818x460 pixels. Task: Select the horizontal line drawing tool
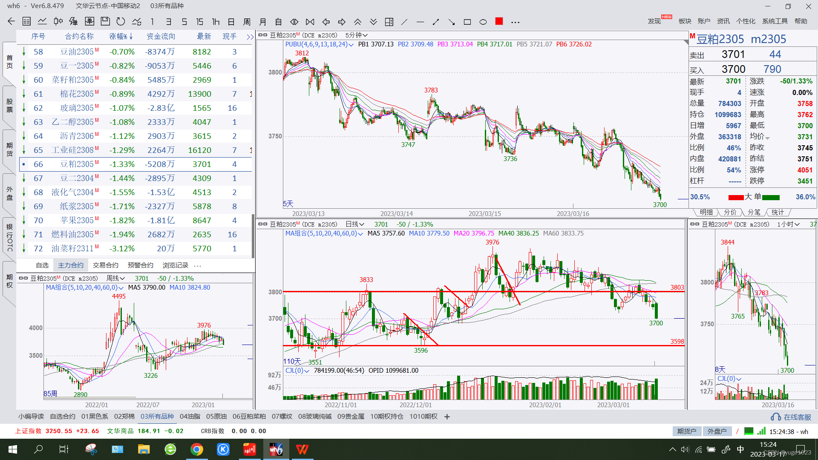pos(420,21)
